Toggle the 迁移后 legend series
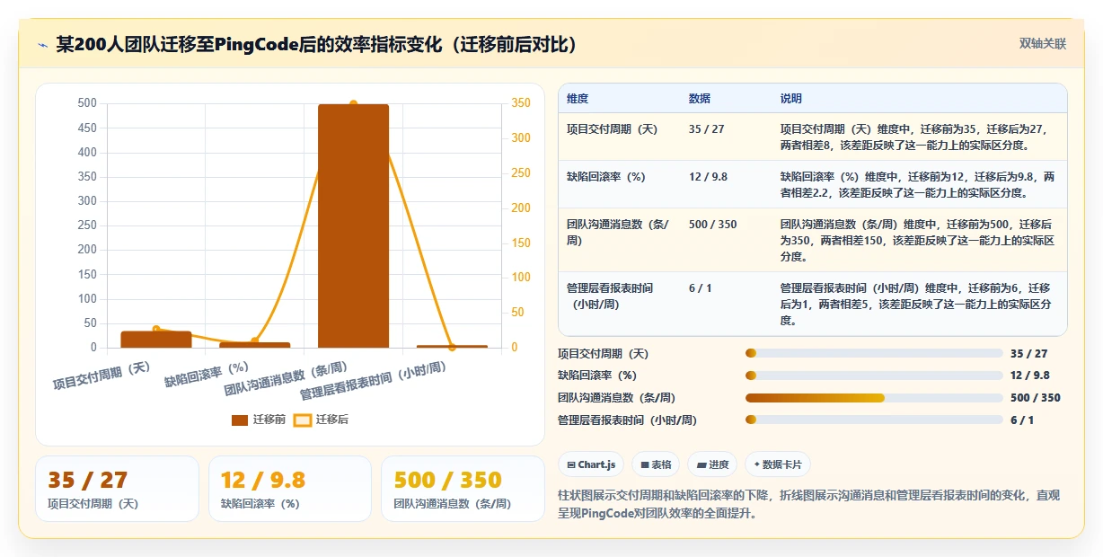 pos(322,420)
